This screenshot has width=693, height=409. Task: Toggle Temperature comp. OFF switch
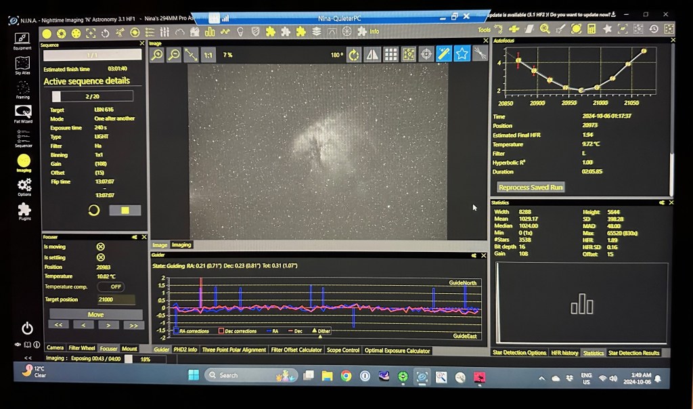(x=111, y=286)
